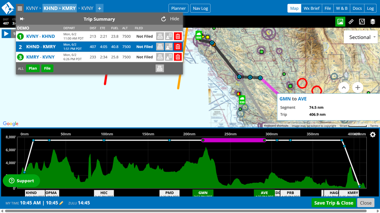The height and width of the screenshot is (213, 380).
Task: Expand map controls with up chevron
Action: coord(344,88)
